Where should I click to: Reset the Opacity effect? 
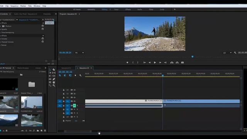(42, 29)
